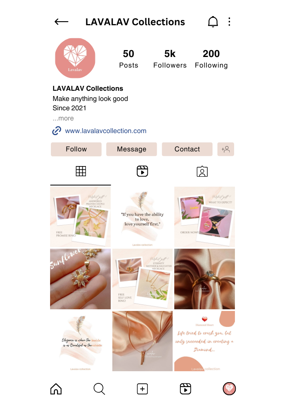The height and width of the screenshot is (407, 285).
Task: Open www.lavalavcollection.com link
Action: (x=105, y=131)
